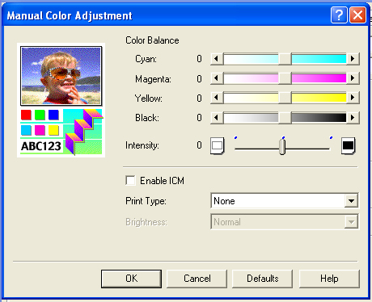Click the None value in Print Type
372x302 pixels.
click(224, 201)
